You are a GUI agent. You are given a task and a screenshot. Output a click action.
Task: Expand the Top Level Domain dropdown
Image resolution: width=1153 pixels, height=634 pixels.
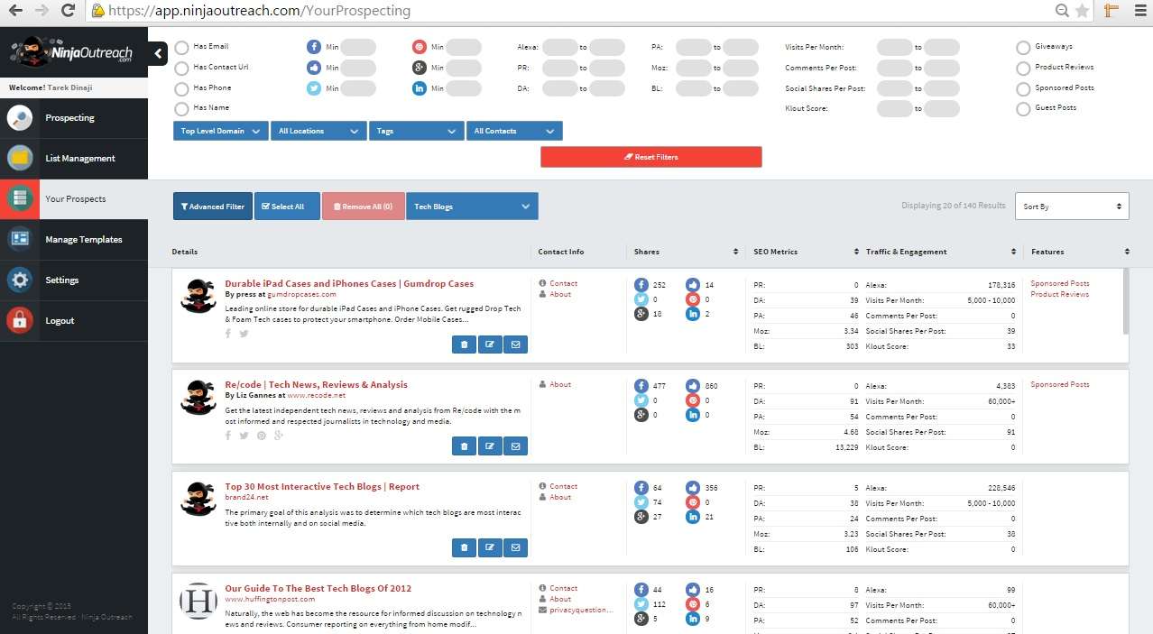221,131
